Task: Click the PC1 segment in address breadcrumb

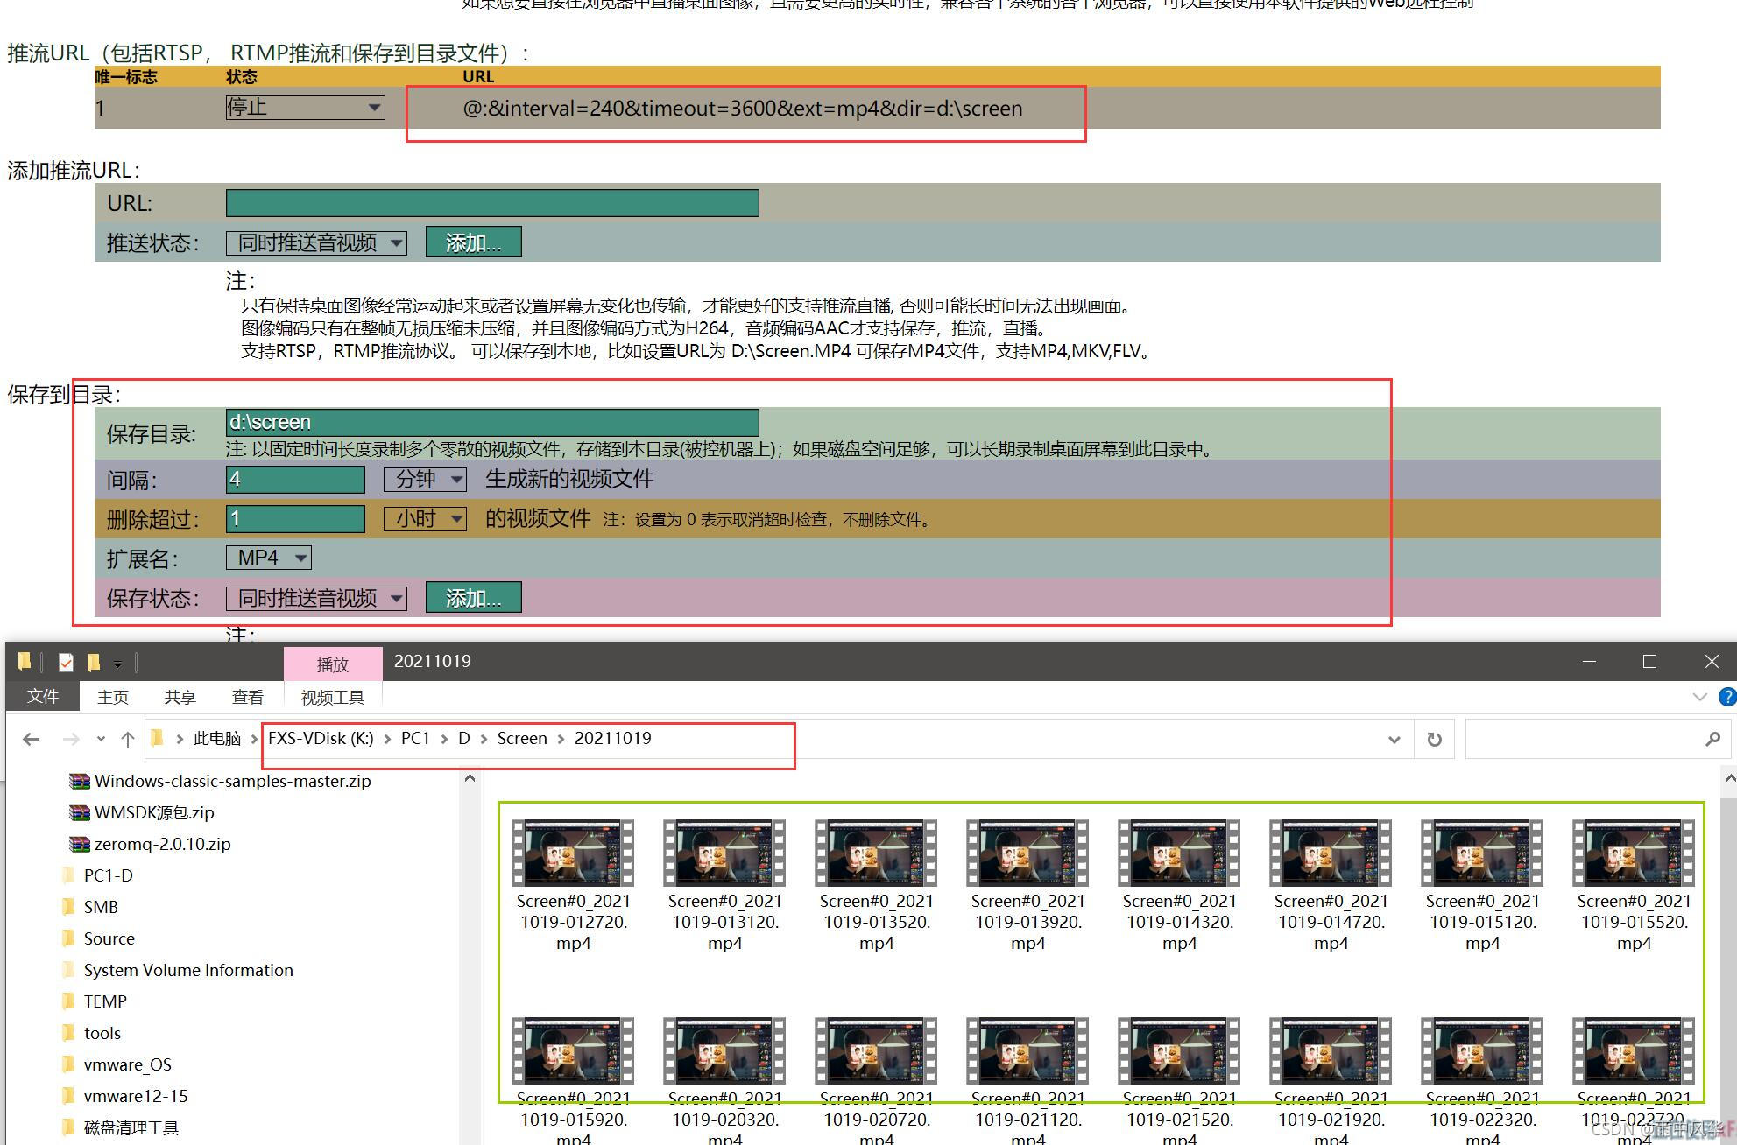Action: pos(415,738)
